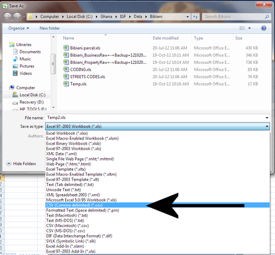Open the recent pages dropdown arrow
Screen dimensions: 275x255
tap(24, 17)
